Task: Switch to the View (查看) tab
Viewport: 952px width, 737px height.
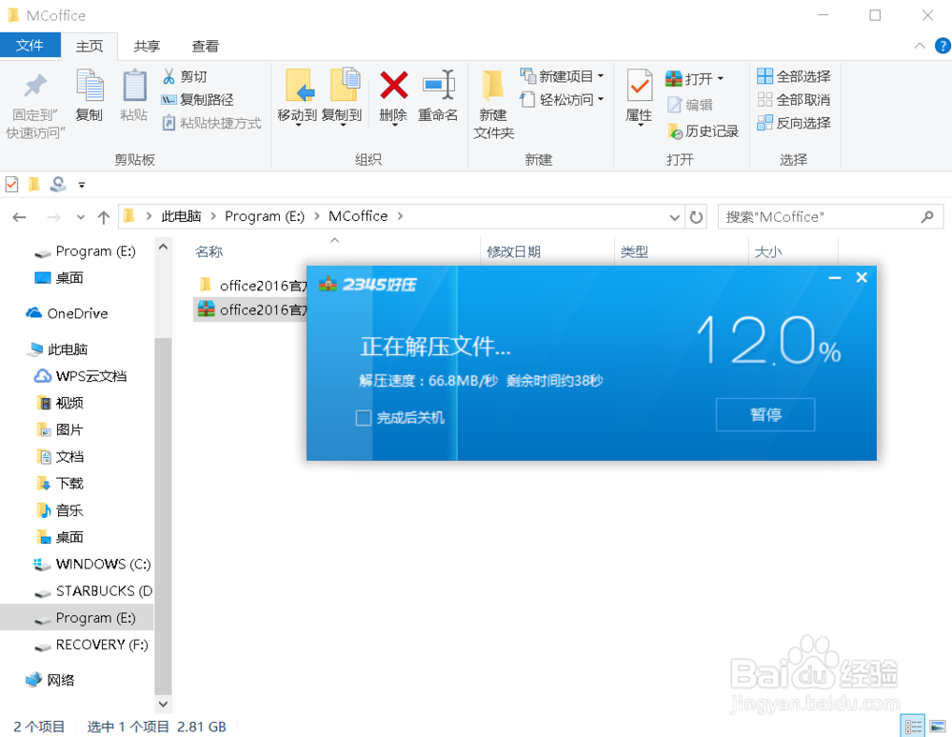Action: (206, 46)
